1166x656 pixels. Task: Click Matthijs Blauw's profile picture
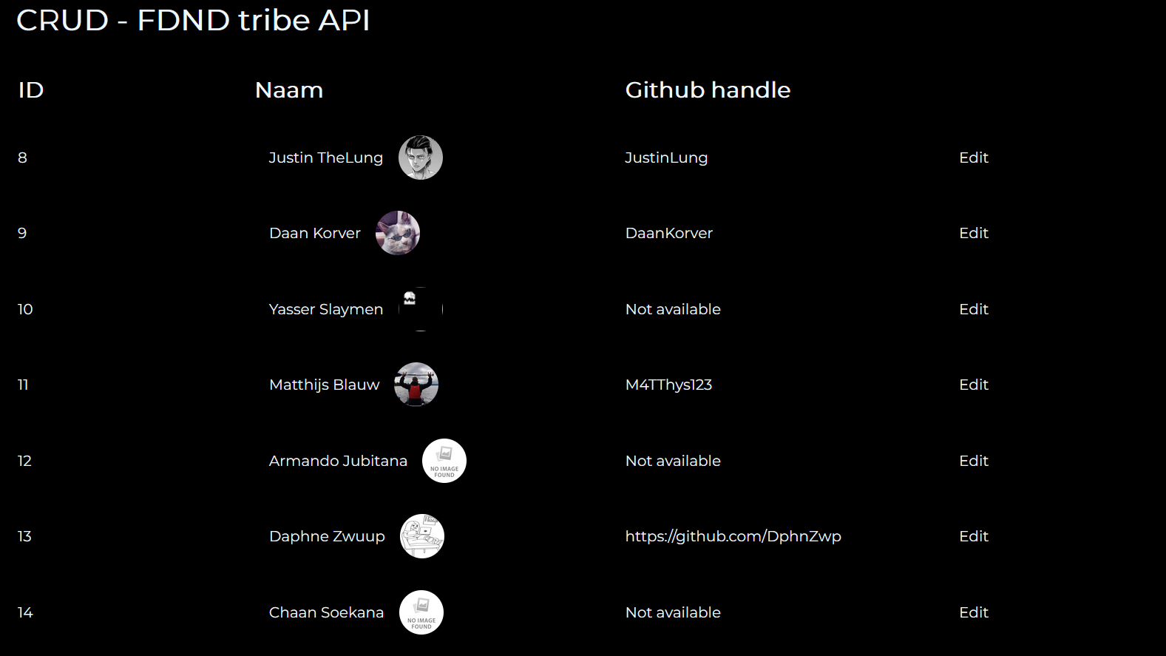tap(416, 385)
